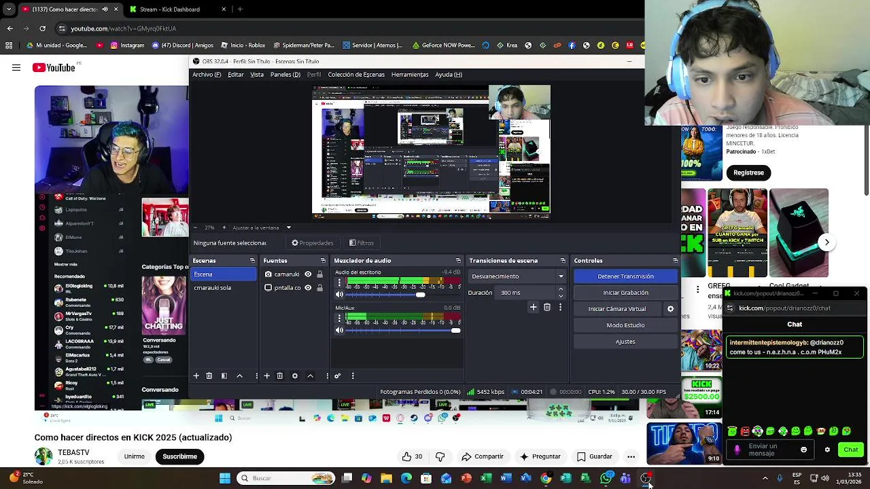Open the Editar menu in OBS
This screenshot has height=489, width=870.
(235, 75)
